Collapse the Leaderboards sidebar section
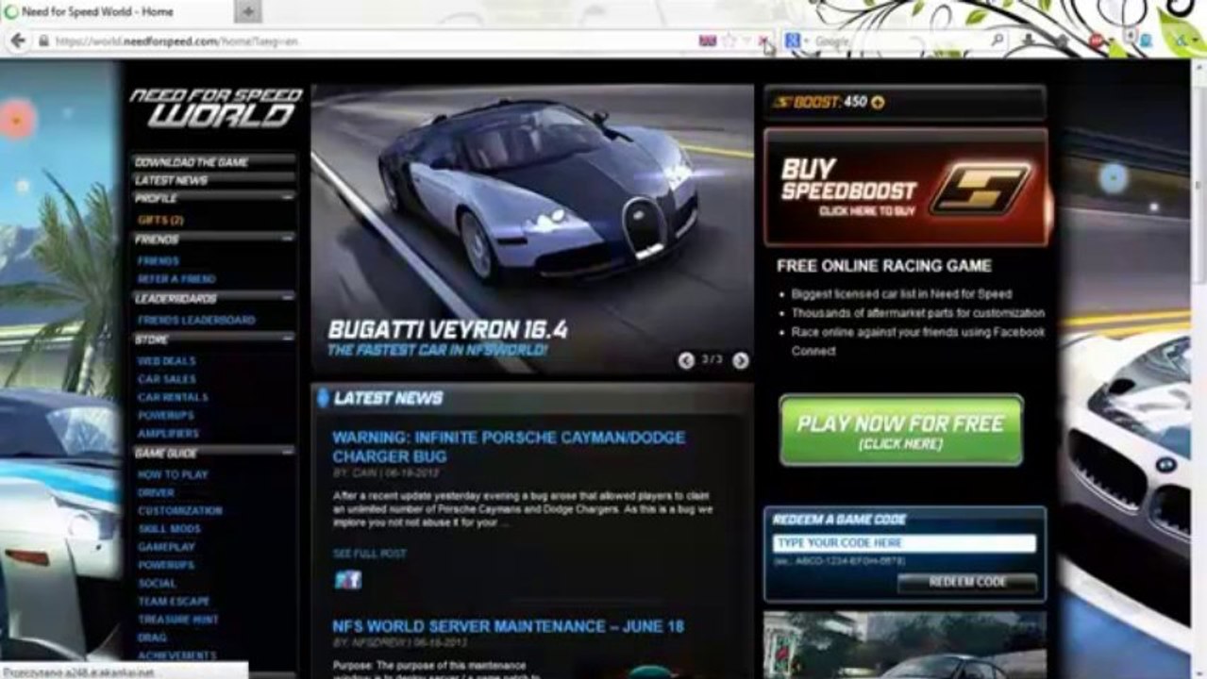Viewport: 1207px width, 679px height. (287, 297)
